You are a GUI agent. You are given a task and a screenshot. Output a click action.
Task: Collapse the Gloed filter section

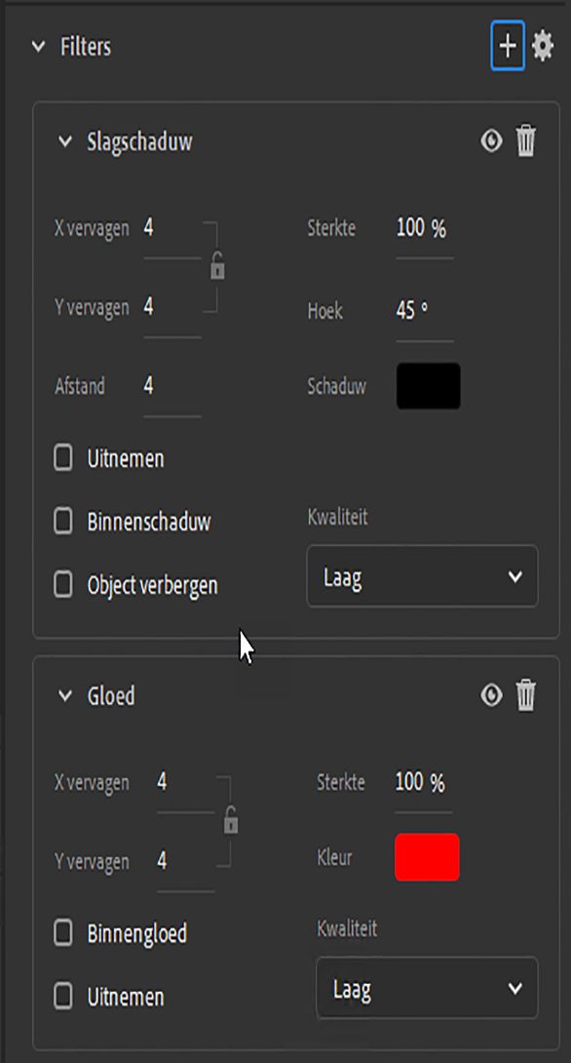(64, 695)
